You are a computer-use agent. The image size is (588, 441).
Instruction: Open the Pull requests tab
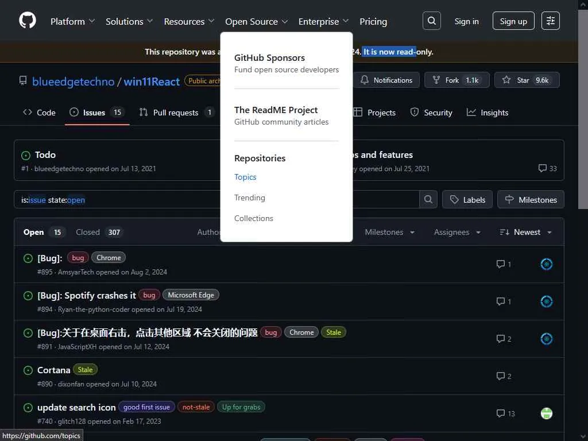coord(176,113)
